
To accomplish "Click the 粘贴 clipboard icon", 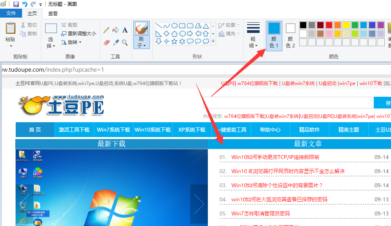I will [11, 28].
